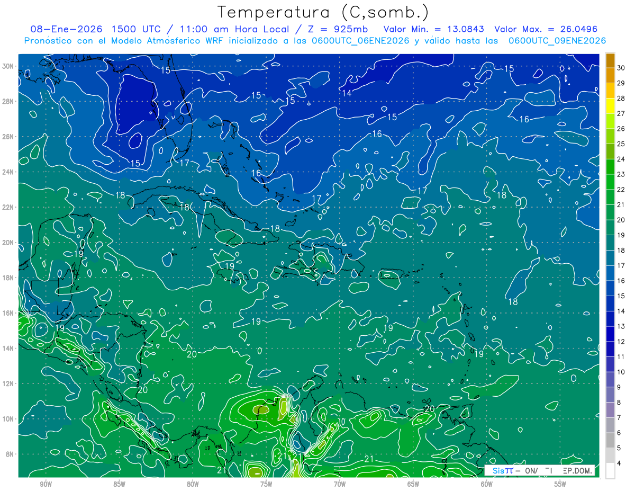The image size is (635, 491).
Task: Click the validity stamp "0600UTC_09ENE2026"
Action: coord(557,41)
